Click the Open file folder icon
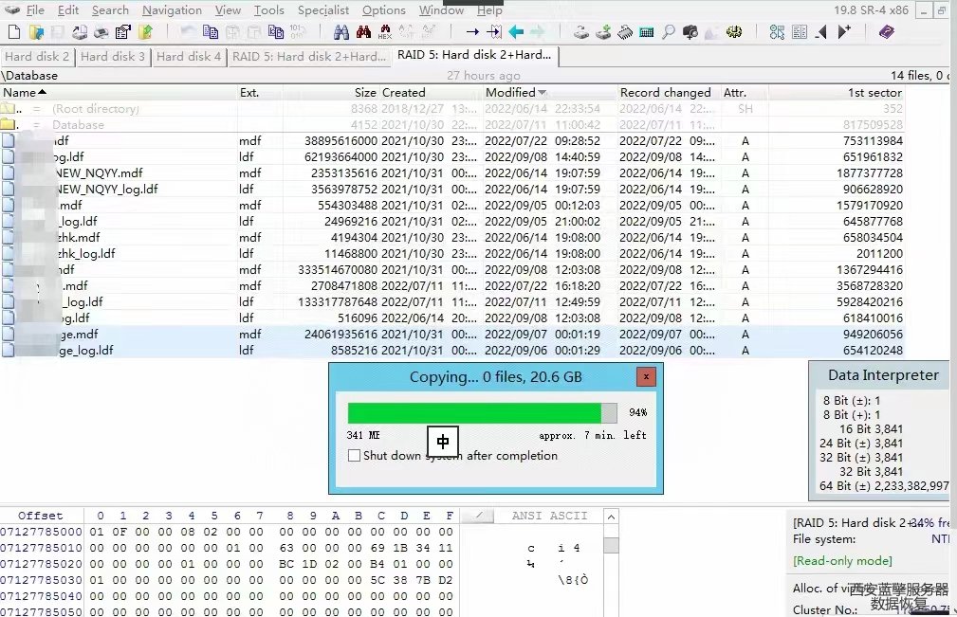The image size is (957, 617). (36, 32)
